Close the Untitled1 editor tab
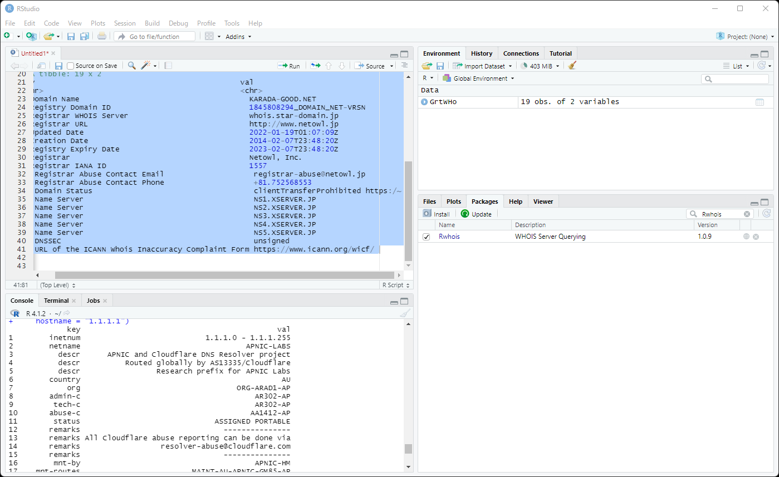Viewport: 779px width, 477px height. (53, 53)
